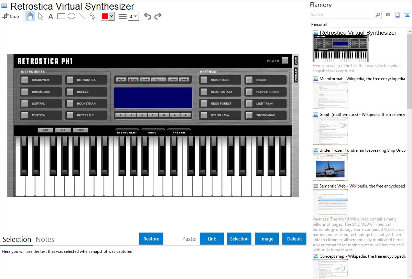Click the Default paste button
Image resolution: width=412 pixels, height=279 pixels.
pos(294,239)
